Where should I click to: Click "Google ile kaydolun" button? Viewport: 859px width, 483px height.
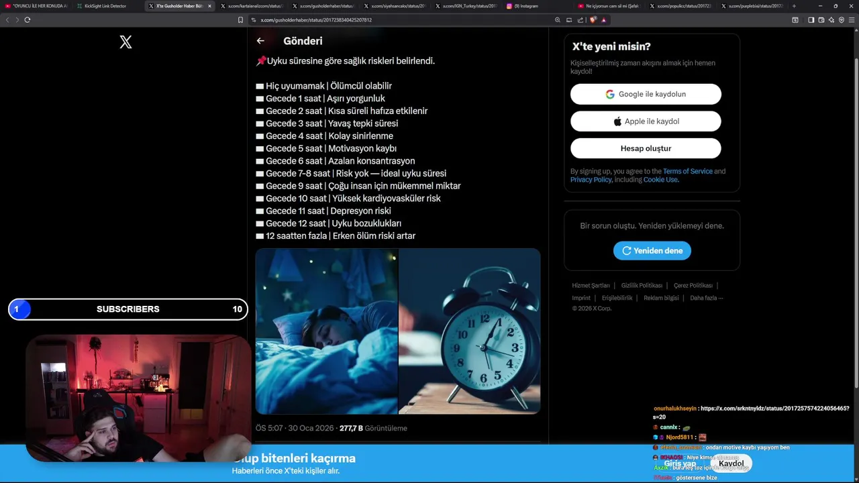646,94
